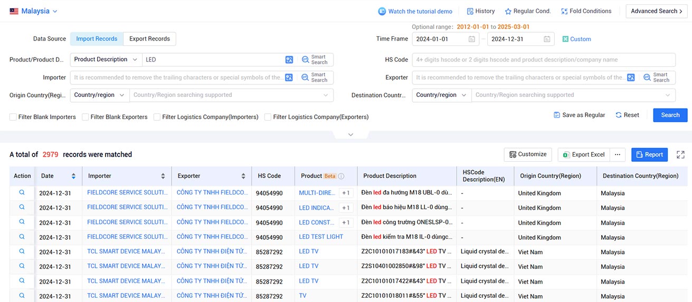Open detail magnifier for LED TEST LIGHT row
Screen dimensions: 692x302
22,237
